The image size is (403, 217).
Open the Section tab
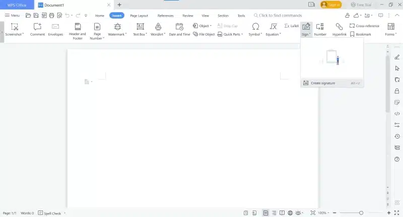coord(223,16)
